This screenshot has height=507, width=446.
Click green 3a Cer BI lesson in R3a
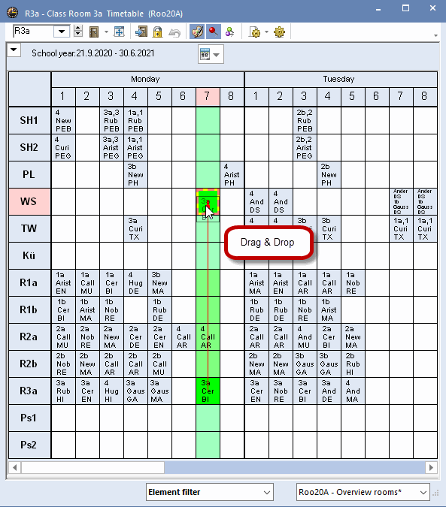(208, 391)
